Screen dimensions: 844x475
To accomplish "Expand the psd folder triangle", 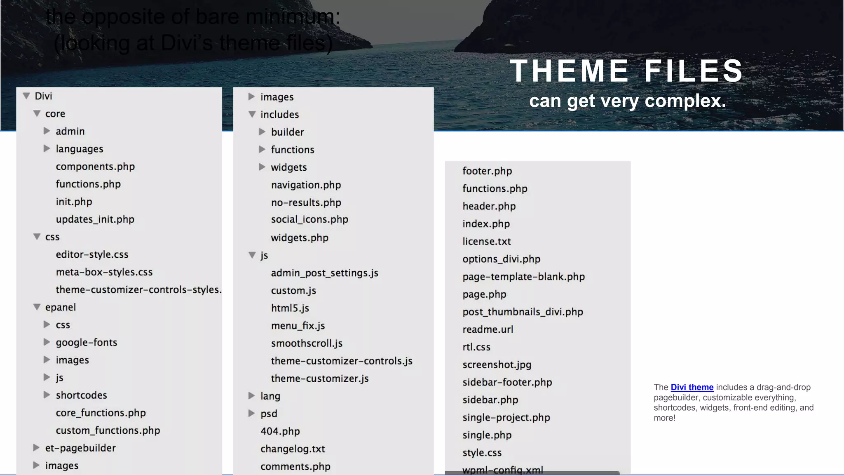I will click(x=251, y=413).
